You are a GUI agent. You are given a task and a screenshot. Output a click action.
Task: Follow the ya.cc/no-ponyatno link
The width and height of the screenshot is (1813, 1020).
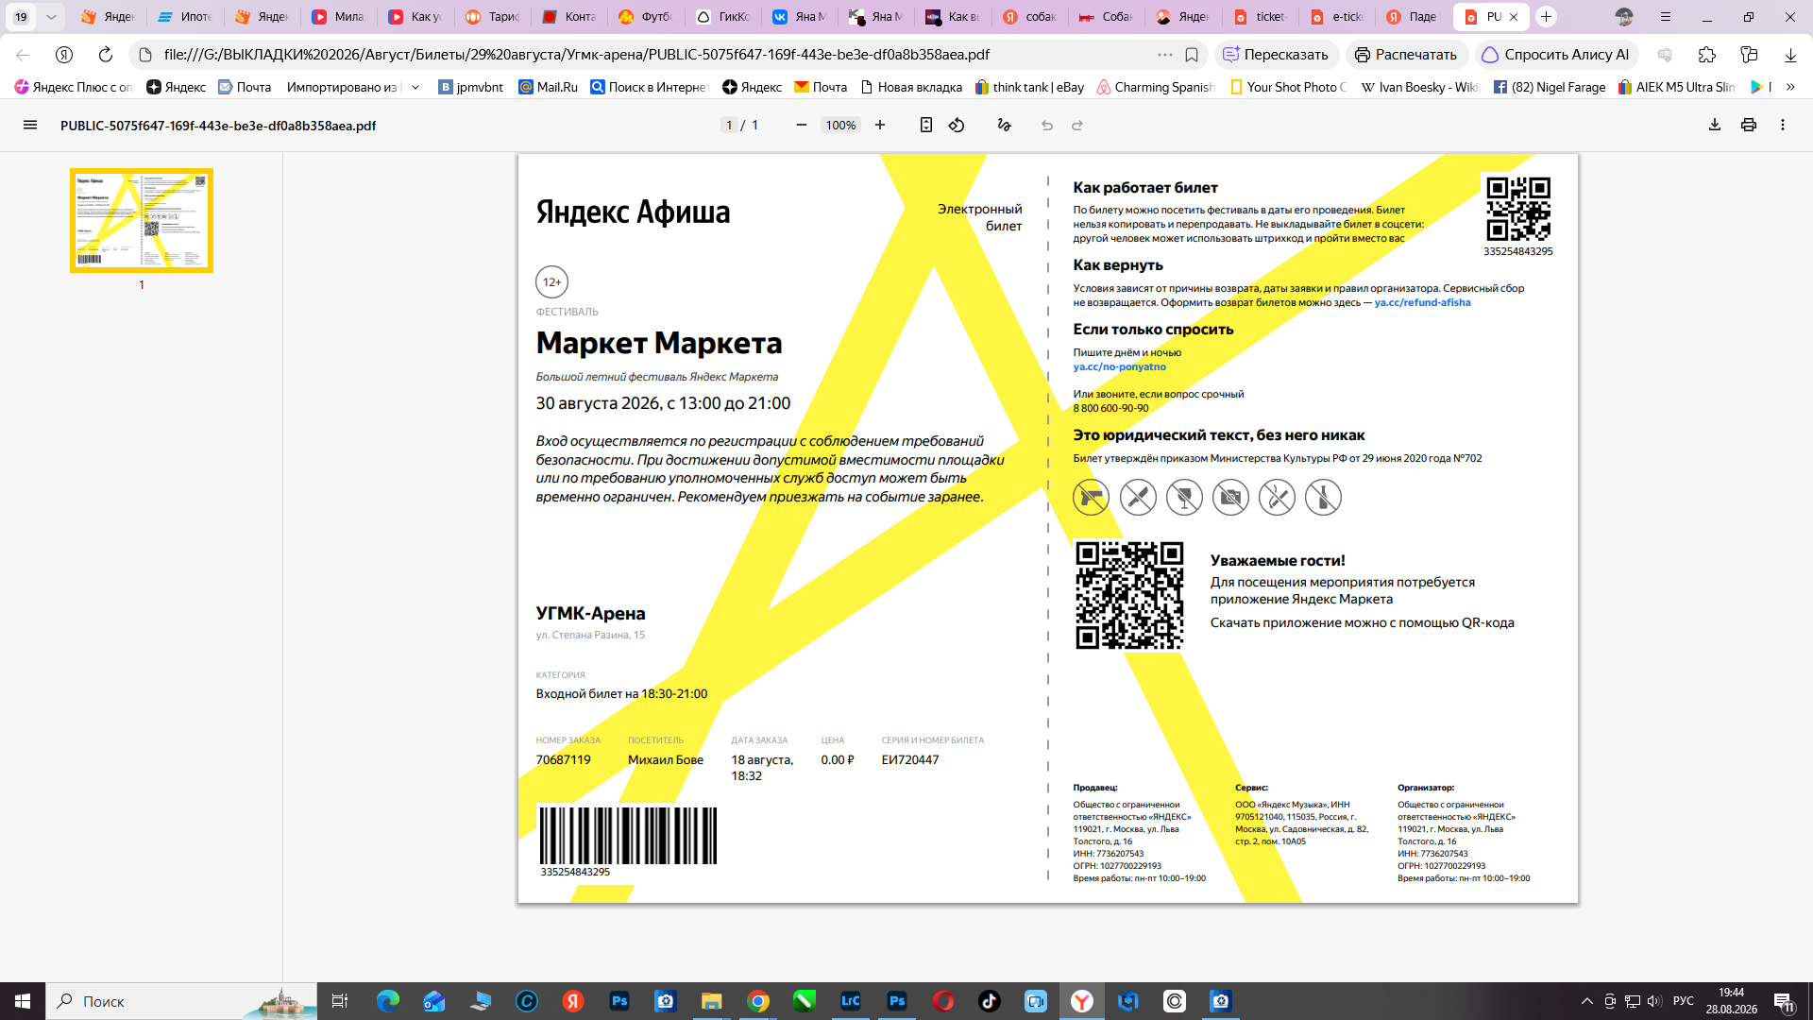click(1119, 366)
